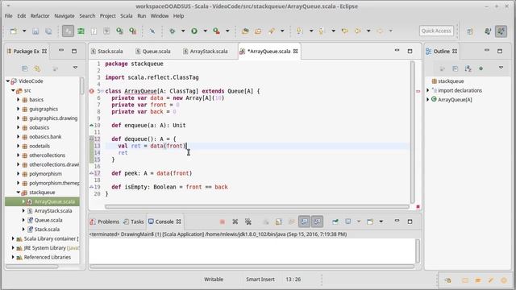
Task: Switch to the ArrayStack.scala tab
Action: click(206, 52)
